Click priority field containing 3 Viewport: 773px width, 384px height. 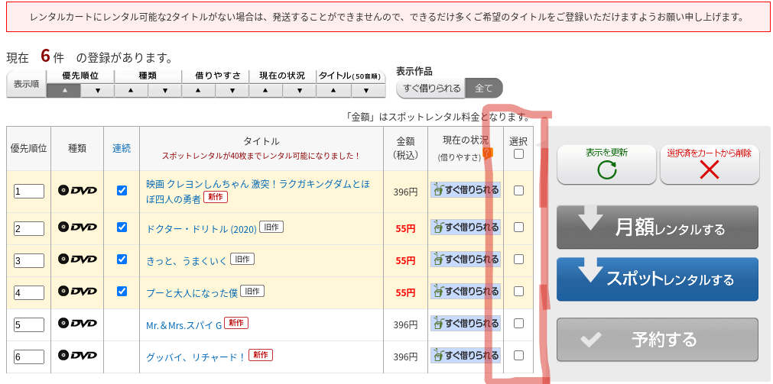[x=28, y=260]
